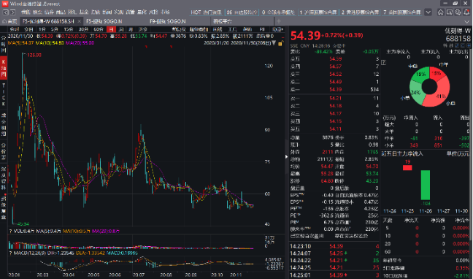The image size is (473, 279).
Task: Collapse the side panel with the small arrow handle
Action: pos(286,156)
